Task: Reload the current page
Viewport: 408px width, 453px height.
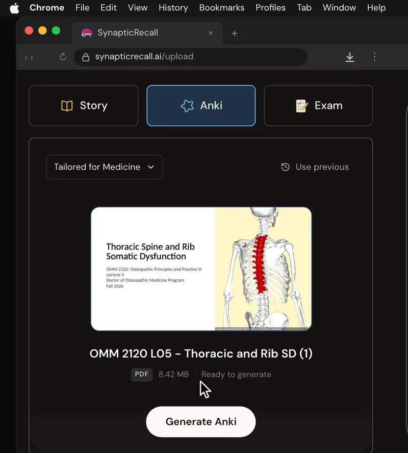Action: click(x=63, y=57)
